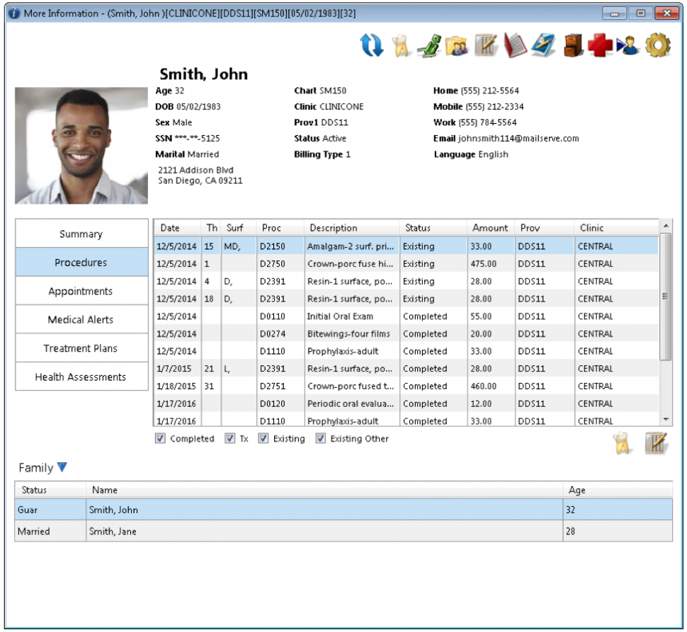Click the Summary button
The height and width of the screenshot is (632, 687).
coord(81,233)
